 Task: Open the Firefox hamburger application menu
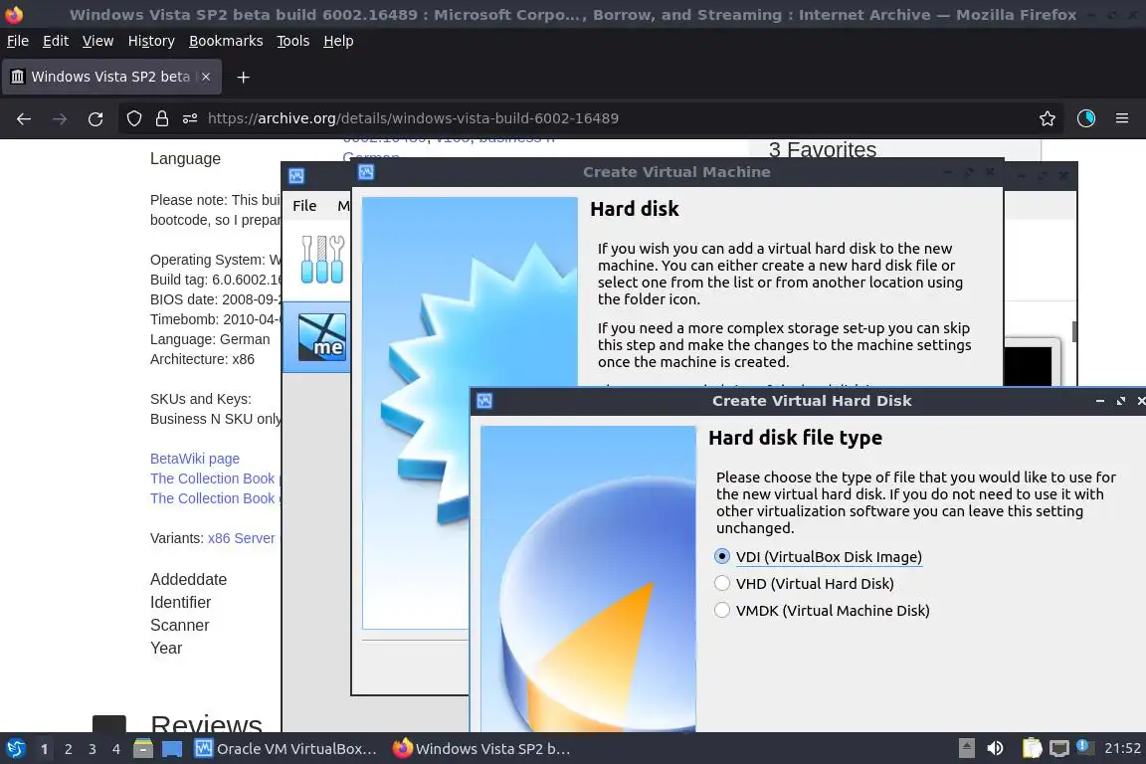pos(1122,118)
